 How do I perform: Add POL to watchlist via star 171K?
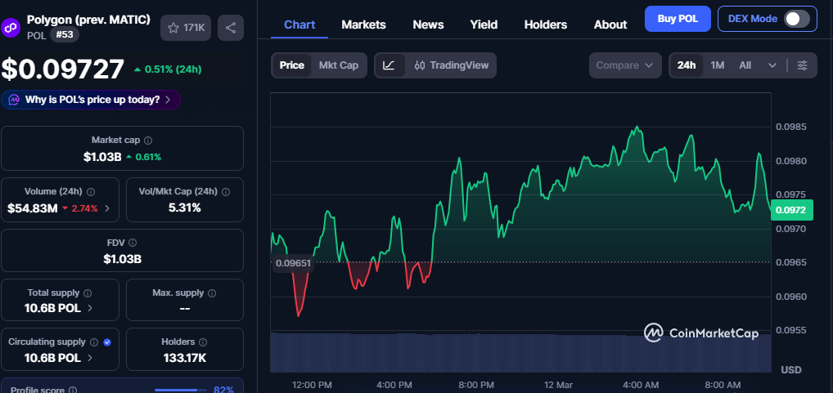(x=186, y=28)
